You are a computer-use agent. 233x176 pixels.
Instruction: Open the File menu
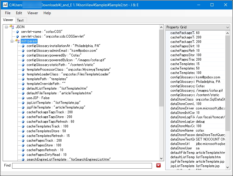pos(8,13)
